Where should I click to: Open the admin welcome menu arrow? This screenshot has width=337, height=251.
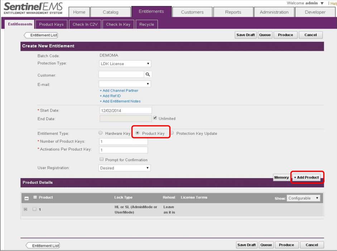(x=322, y=3)
